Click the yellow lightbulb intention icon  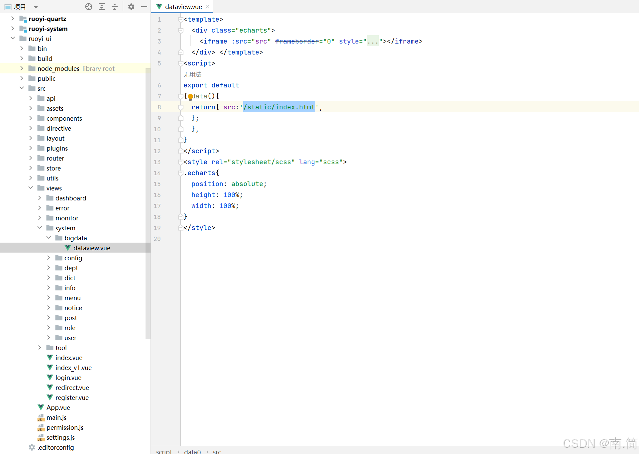(x=190, y=97)
